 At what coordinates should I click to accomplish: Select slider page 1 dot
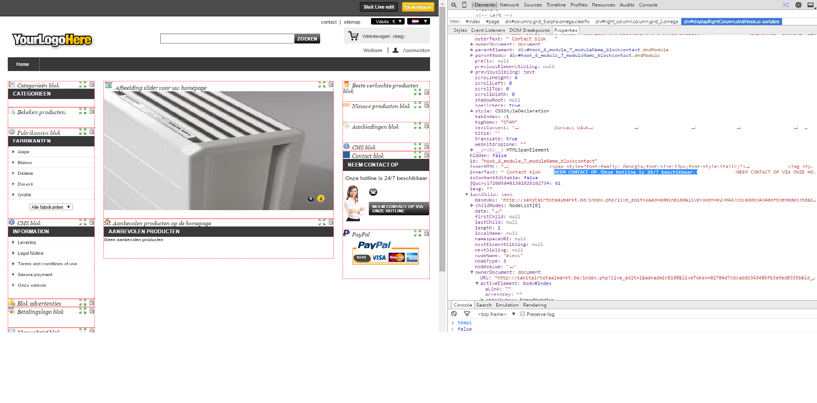coord(310,198)
